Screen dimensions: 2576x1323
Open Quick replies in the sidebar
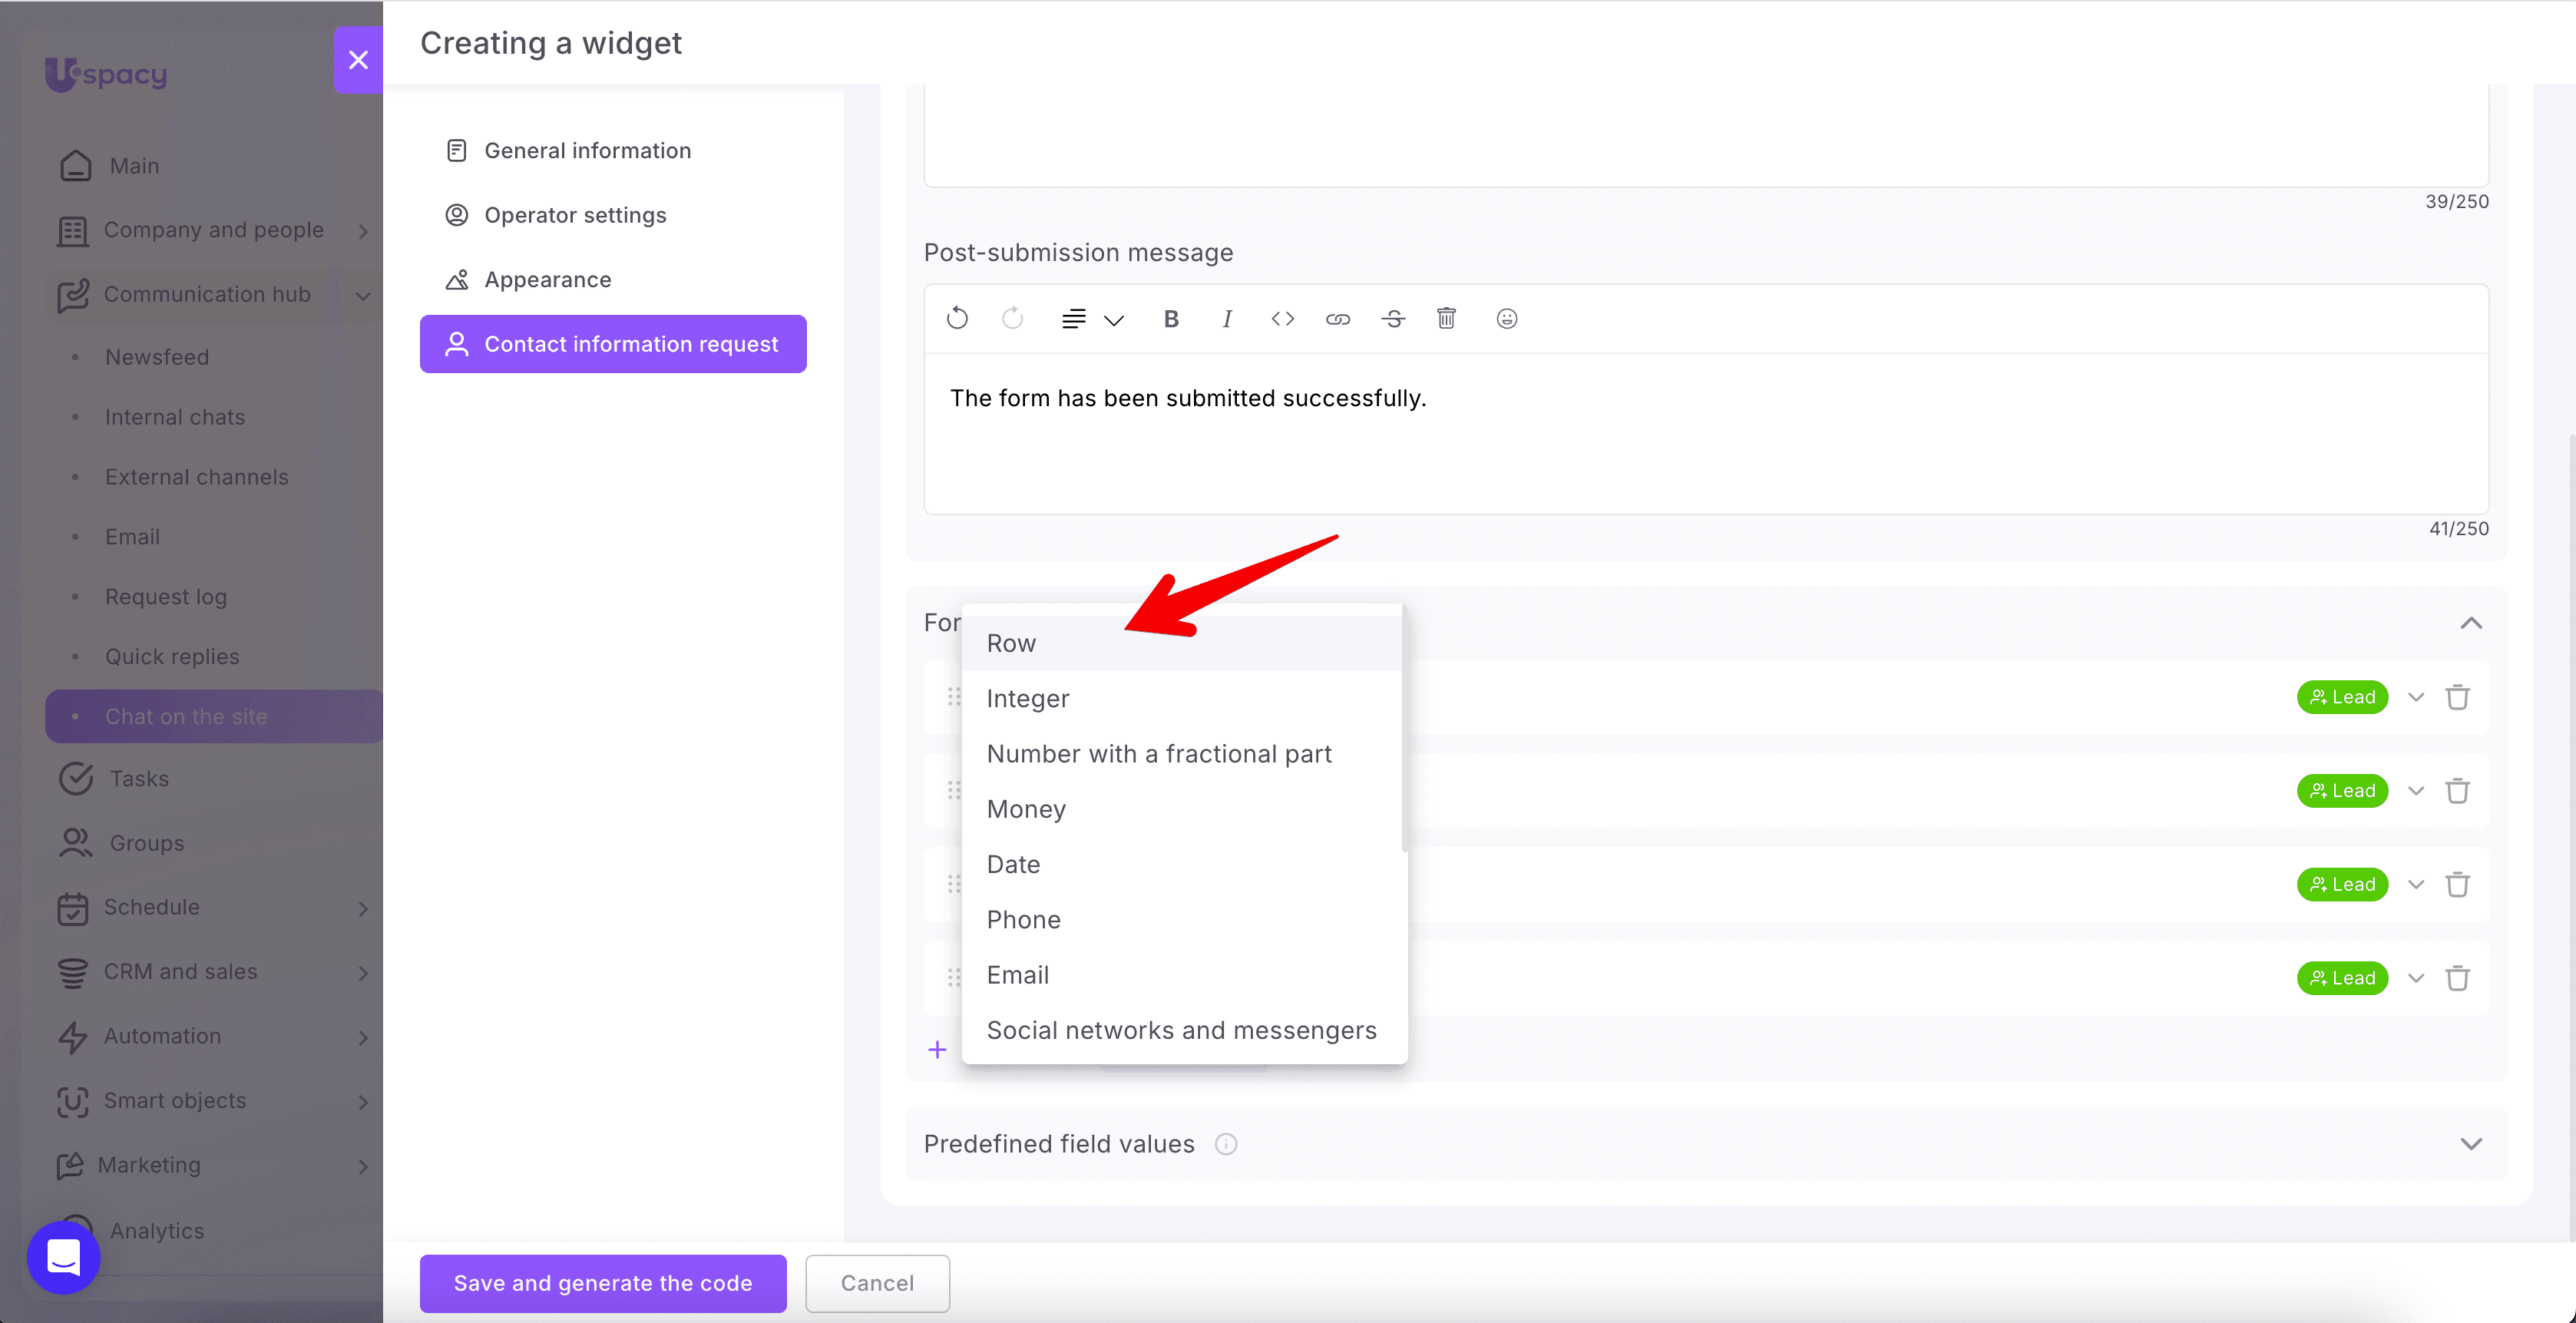click(x=172, y=657)
